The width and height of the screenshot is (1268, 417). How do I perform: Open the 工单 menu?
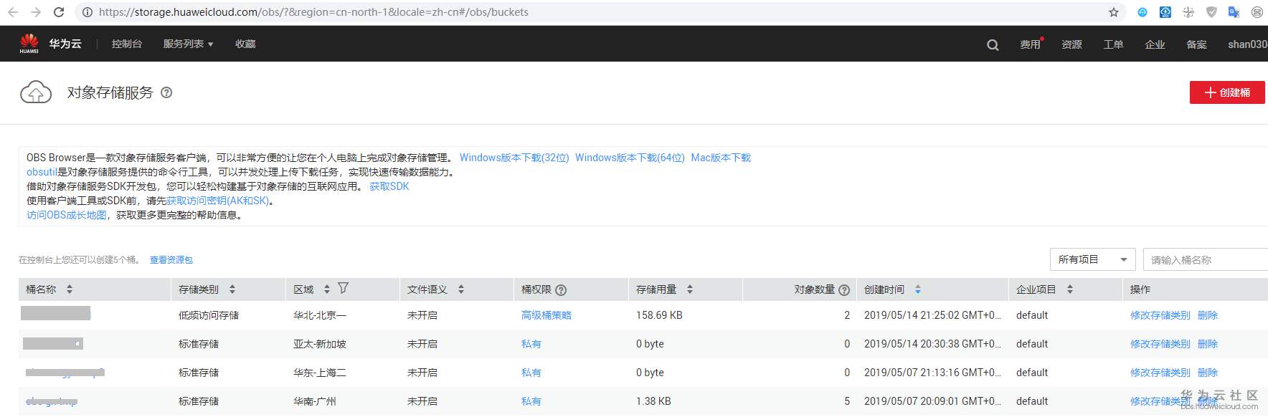click(x=1114, y=44)
